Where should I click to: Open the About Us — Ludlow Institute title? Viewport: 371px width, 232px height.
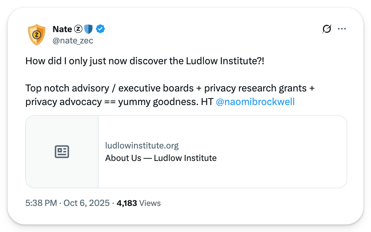point(161,158)
